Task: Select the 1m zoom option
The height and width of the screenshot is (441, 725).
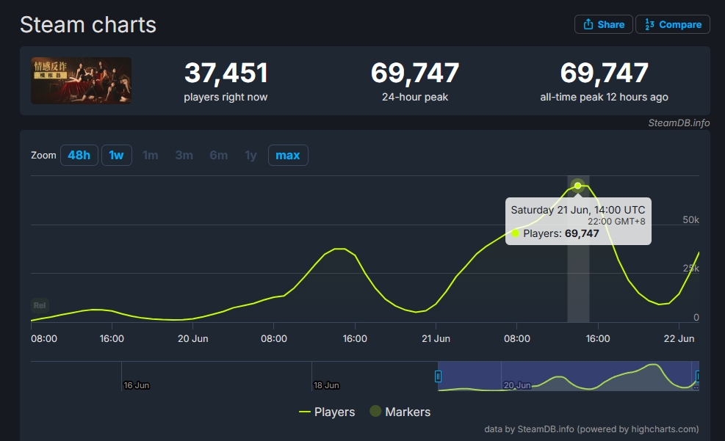Action: click(x=150, y=156)
